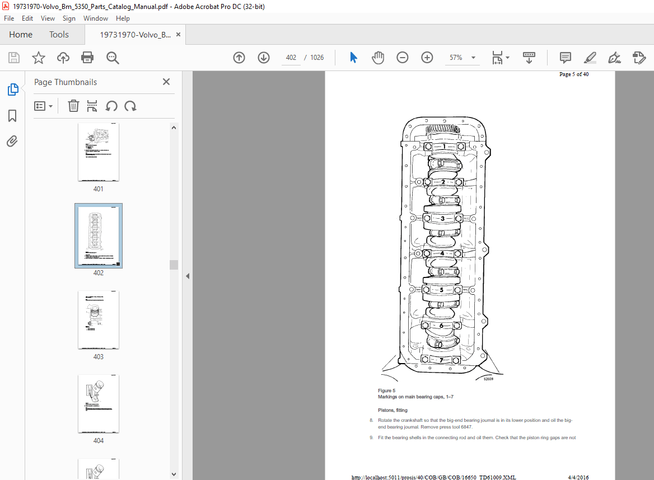Go to next page arrow
The width and height of the screenshot is (654, 480).
point(264,58)
